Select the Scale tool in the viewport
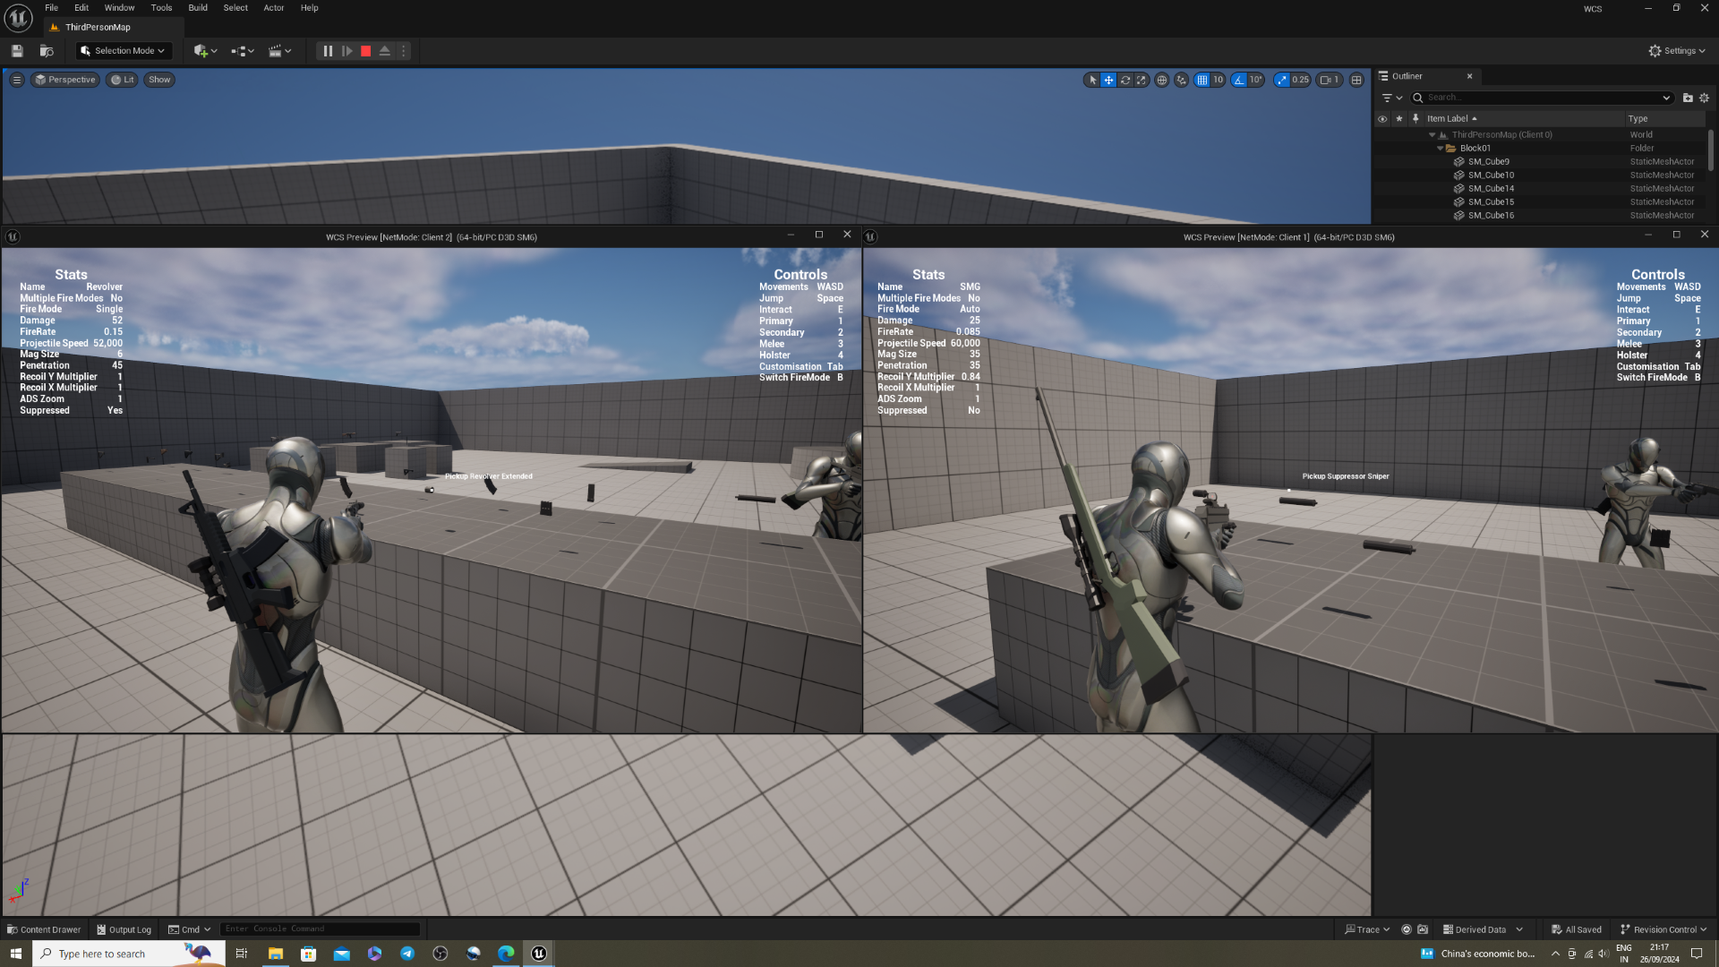This screenshot has height=967, width=1719. tap(1142, 80)
